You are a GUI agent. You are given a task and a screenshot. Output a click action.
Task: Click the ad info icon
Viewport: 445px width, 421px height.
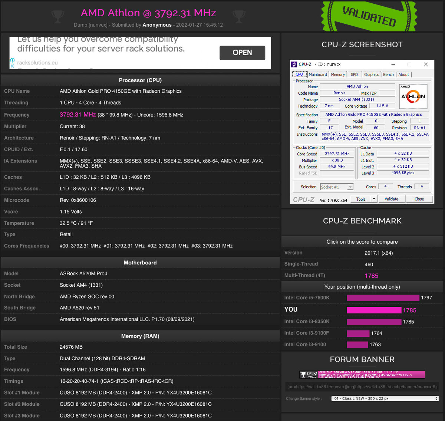tap(12, 60)
